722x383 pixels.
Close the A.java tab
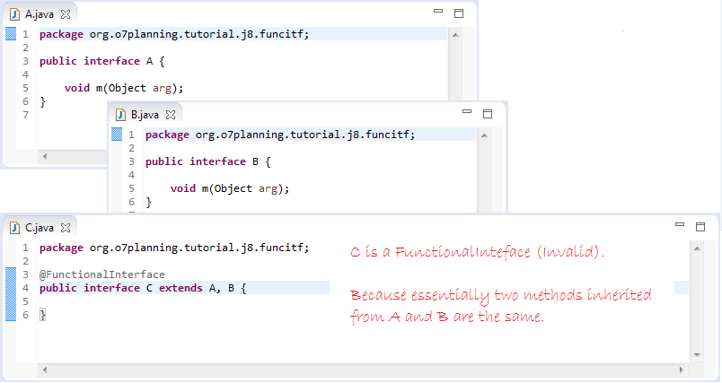pos(66,14)
